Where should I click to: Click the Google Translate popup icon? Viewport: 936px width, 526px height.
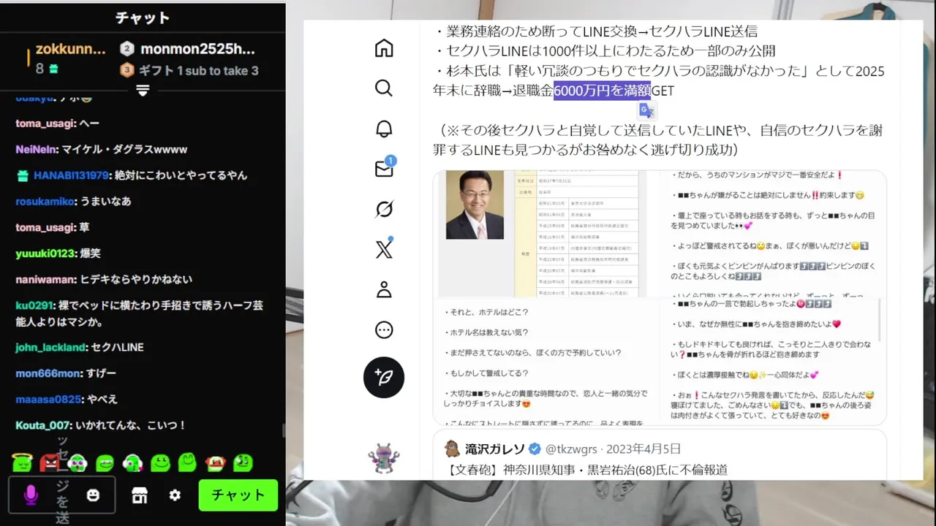[646, 110]
